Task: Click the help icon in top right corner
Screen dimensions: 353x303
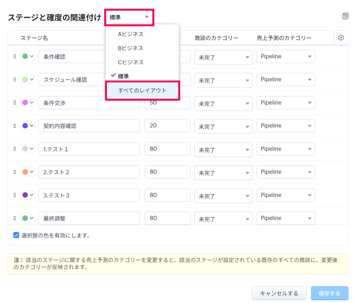Action: tap(345, 16)
